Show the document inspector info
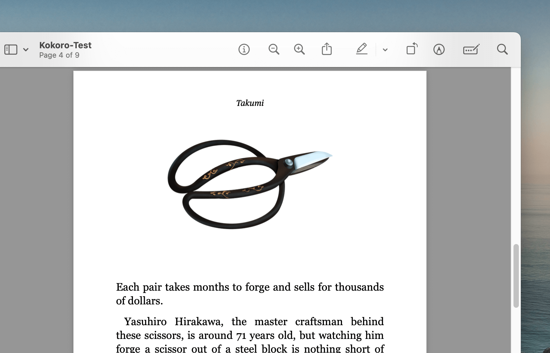Image resolution: width=550 pixels, height=353 pixels. coord(244,50)
